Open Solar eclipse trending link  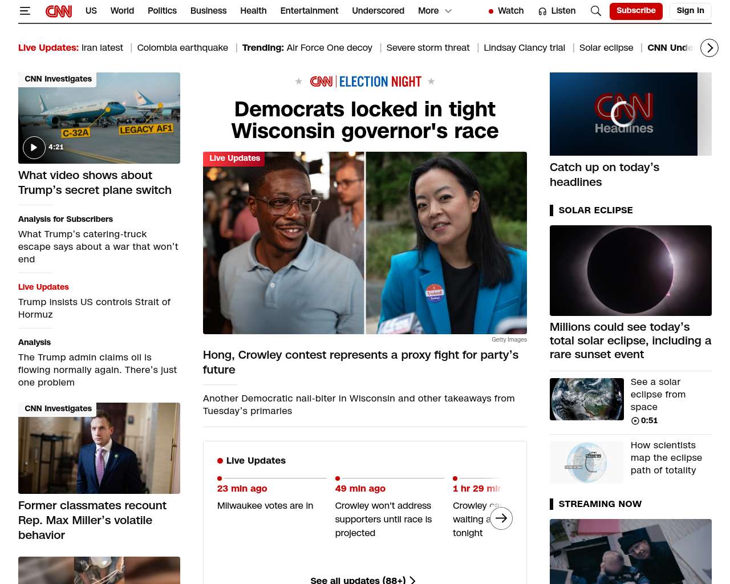tap(606, 48)
